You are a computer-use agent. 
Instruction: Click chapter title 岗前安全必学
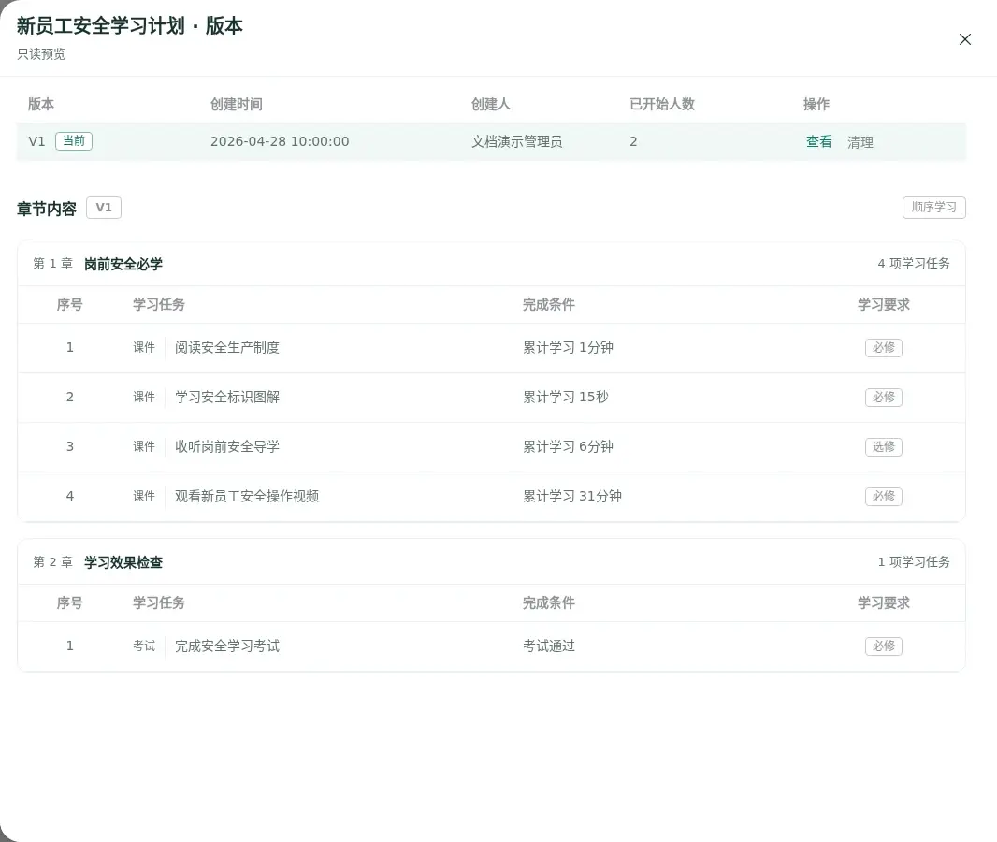pos(123,264)
